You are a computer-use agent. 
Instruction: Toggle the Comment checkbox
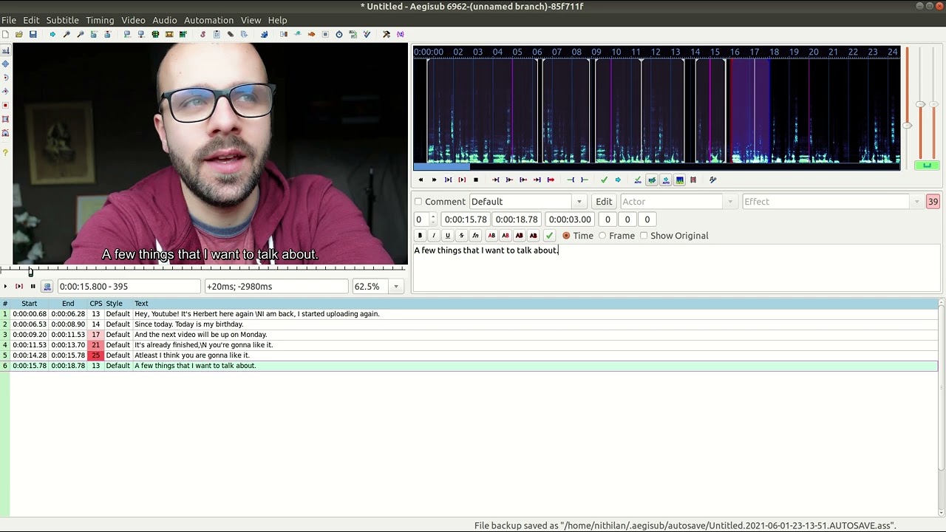tap(418, 202)
